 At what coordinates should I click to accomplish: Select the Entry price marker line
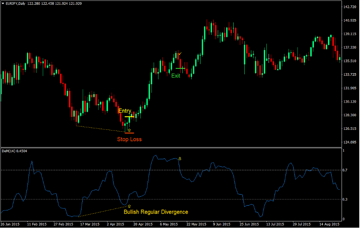point(129,116)
